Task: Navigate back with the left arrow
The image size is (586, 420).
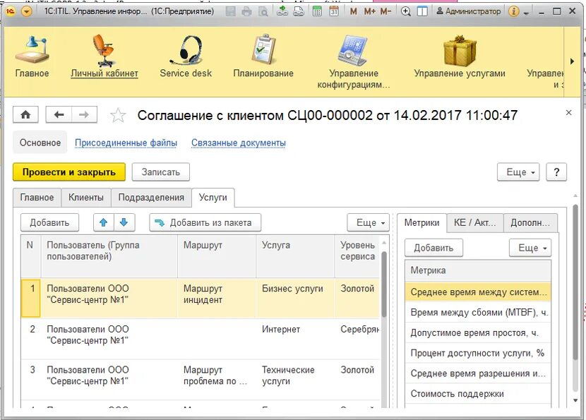Action: coord(59,115)
